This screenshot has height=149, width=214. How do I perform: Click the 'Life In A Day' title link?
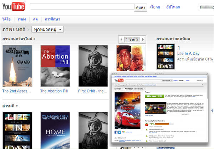pos(188,53)
